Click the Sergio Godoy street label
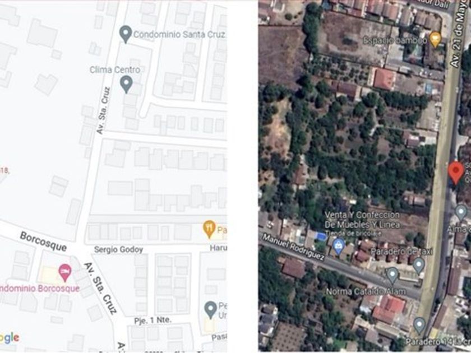471x353 pixels. click(x=118, y=249)
